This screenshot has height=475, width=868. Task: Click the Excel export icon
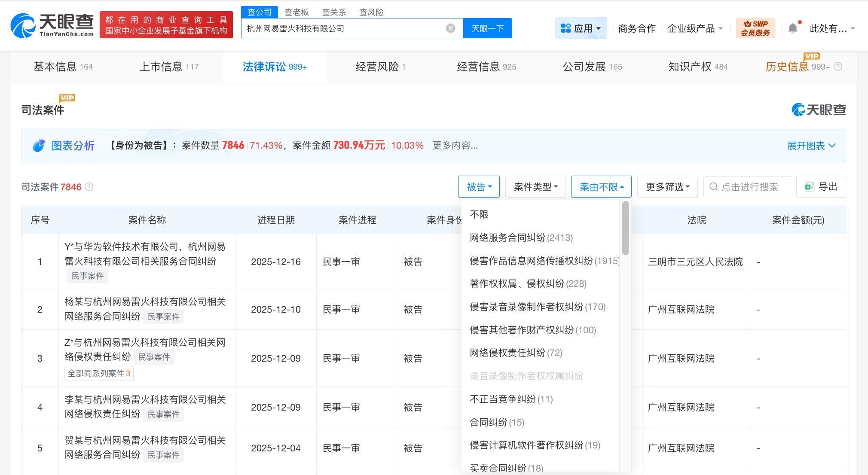pyautogui.click(x=809, y=187)
